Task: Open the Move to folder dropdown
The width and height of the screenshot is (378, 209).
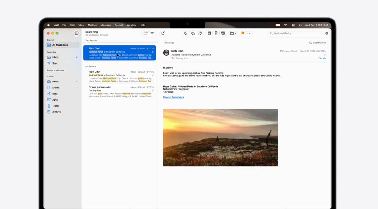Action: 233,33
